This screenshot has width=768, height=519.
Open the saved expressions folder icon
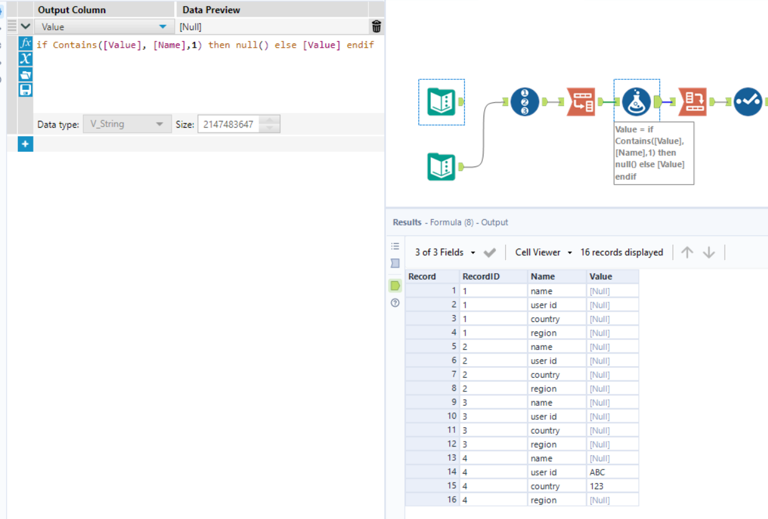tap(25, 74)
